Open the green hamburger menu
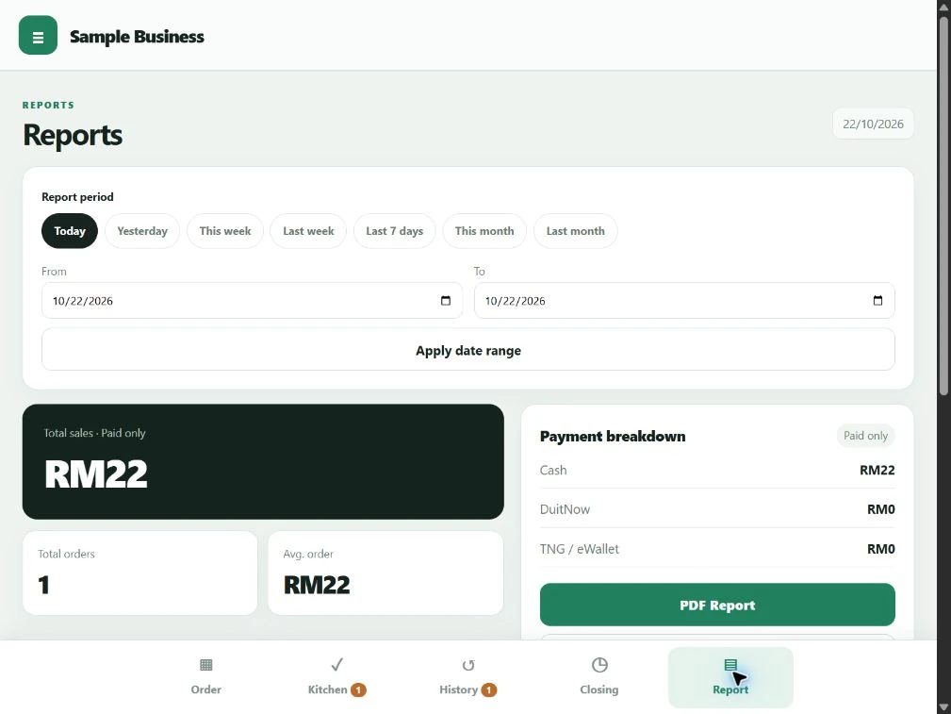The image size is (951, 714). 39,35
